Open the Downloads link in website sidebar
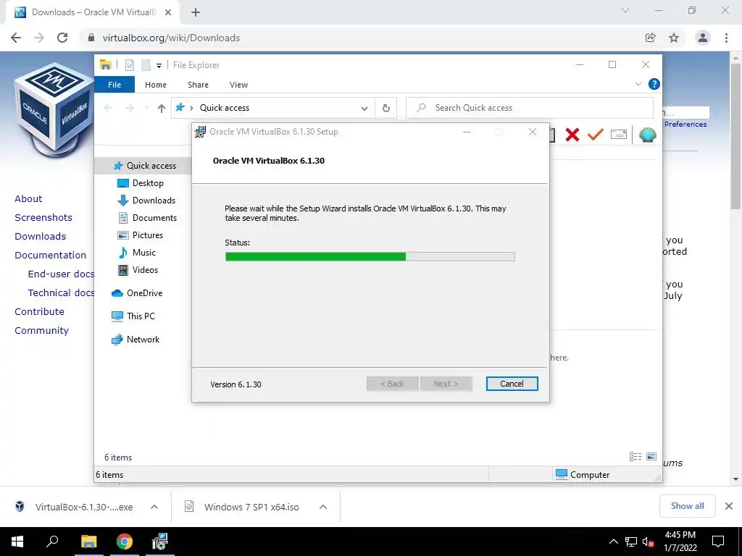The width and height of the screenshot is (742, 556). (x=41, y=237)
